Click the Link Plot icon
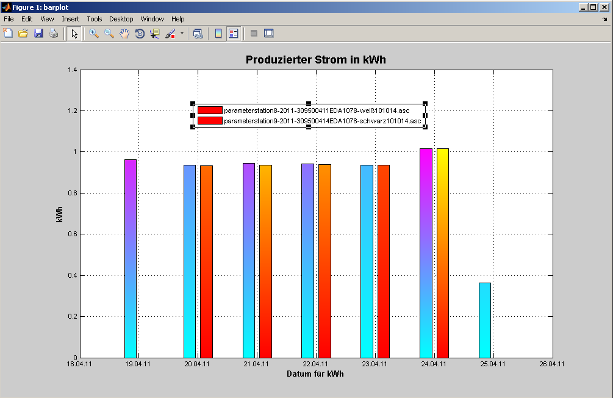Screen dimensions: 613x398 click(198, 34)
